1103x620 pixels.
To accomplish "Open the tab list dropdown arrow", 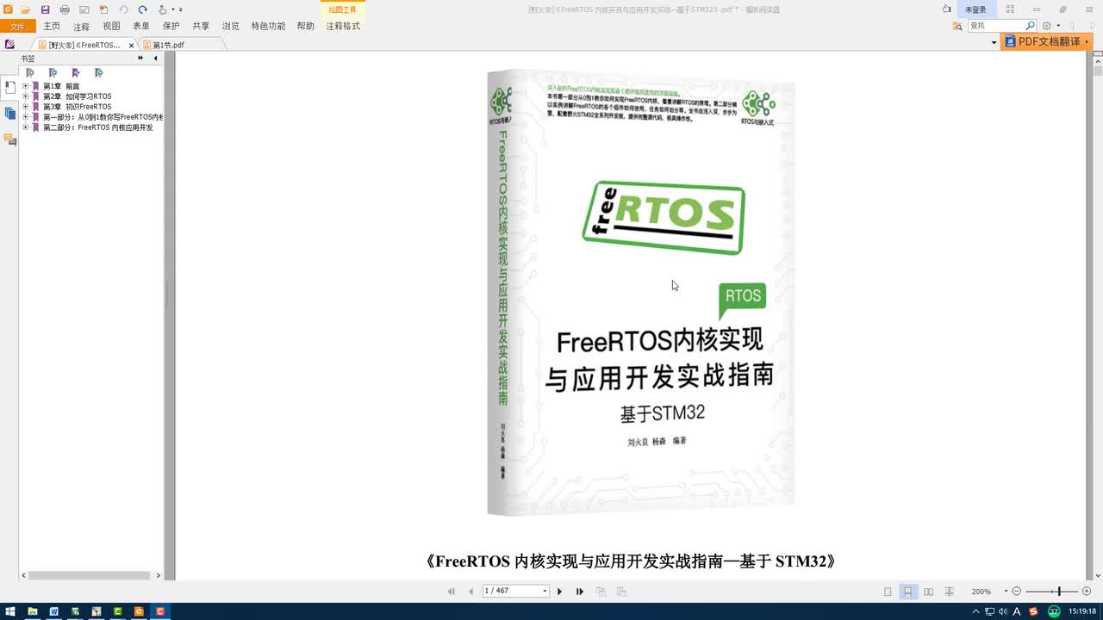I will point(994,43).
